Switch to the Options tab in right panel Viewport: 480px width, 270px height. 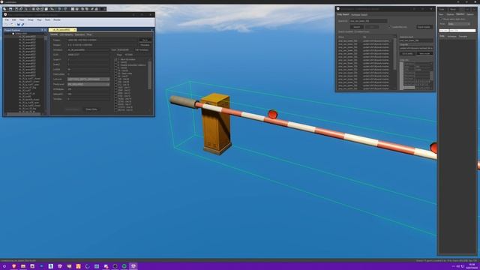click(470, 14)
